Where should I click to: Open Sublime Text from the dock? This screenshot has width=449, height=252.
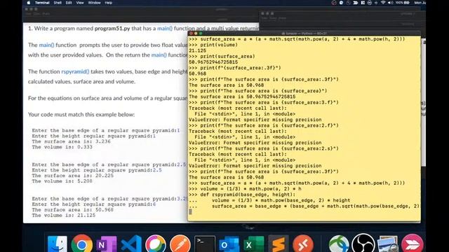[279, 244]
